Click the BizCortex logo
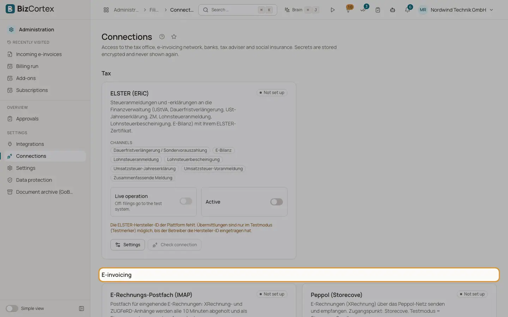Viewport: 508px width, 317px height. [30, 9]
